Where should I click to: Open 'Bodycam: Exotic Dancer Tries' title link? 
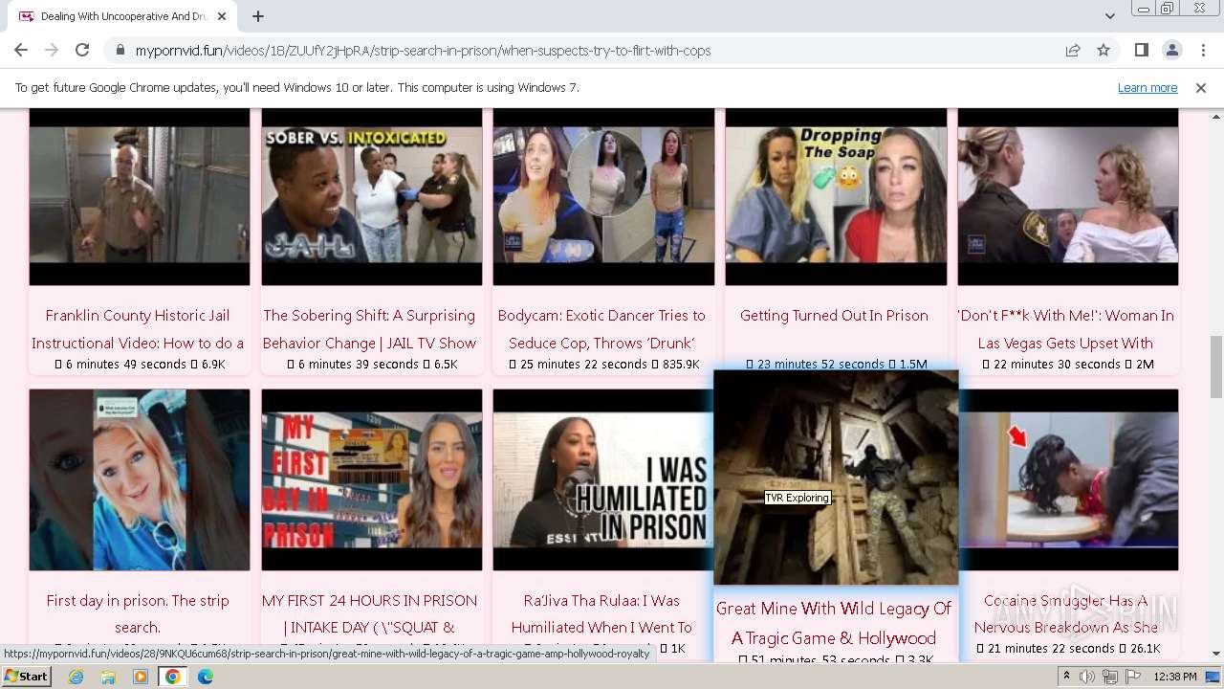(x=601, y=328)
